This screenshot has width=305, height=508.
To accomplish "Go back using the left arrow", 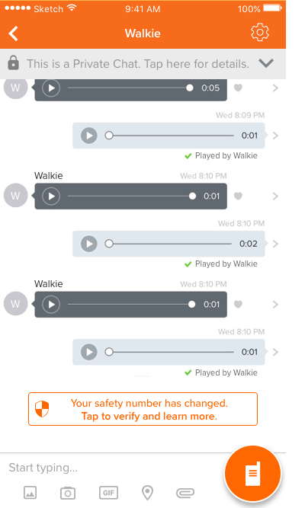I will click(x=14, y=34).
